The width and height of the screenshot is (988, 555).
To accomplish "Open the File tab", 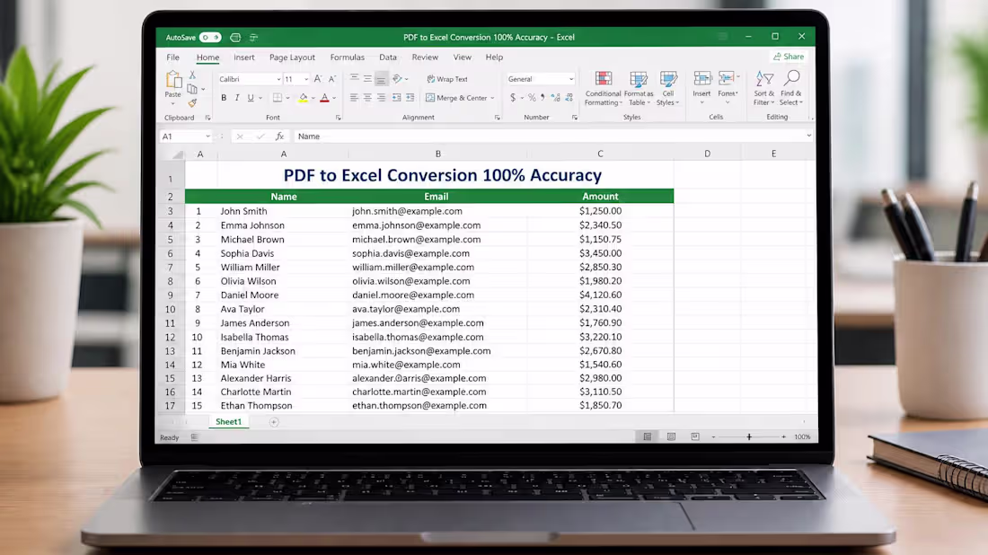I will point(172,57).
